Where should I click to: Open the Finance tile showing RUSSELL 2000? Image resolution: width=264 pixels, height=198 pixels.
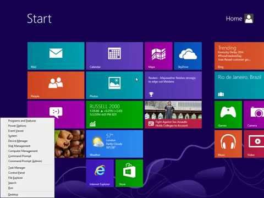[x=114, y=114]
